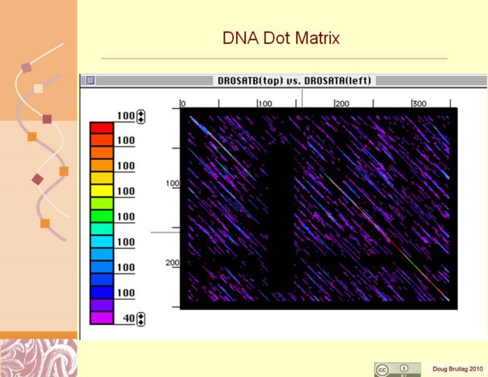Click the Creative Commons license badge
The height and width of the screenshot is (377, 488).
(x=397, y=369)
